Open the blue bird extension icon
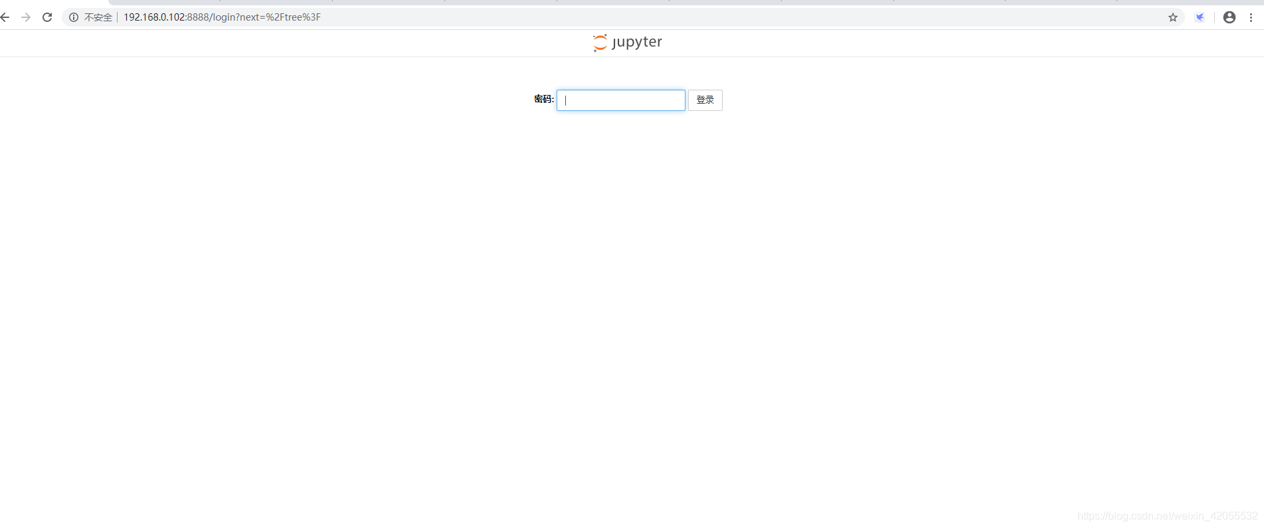The width and height of the screenshot is (1264, 528). (x=1200, y=17)
